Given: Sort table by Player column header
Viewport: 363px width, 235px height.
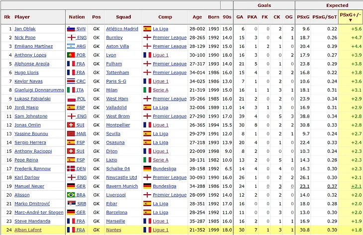Looking at the screenshot, I should coord(22,17).
